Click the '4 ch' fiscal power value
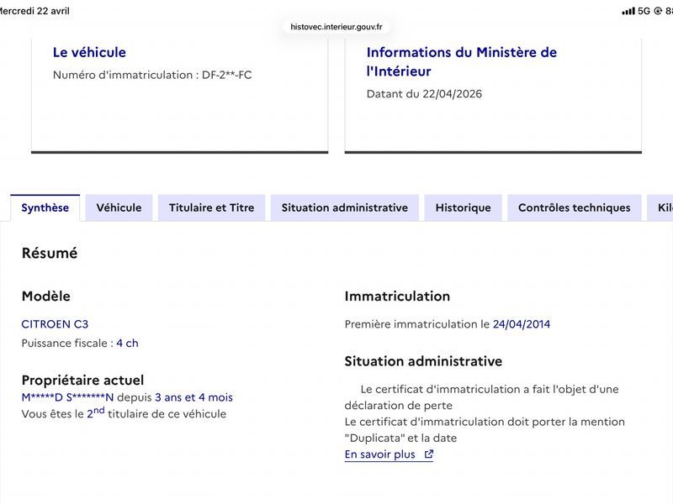Screen dimensions: 673x504 (x=128, y=344)
